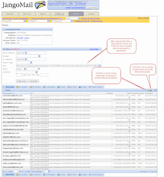Open the Date 'before' dropdown
The image size is (164, 177).
(25, 69)
